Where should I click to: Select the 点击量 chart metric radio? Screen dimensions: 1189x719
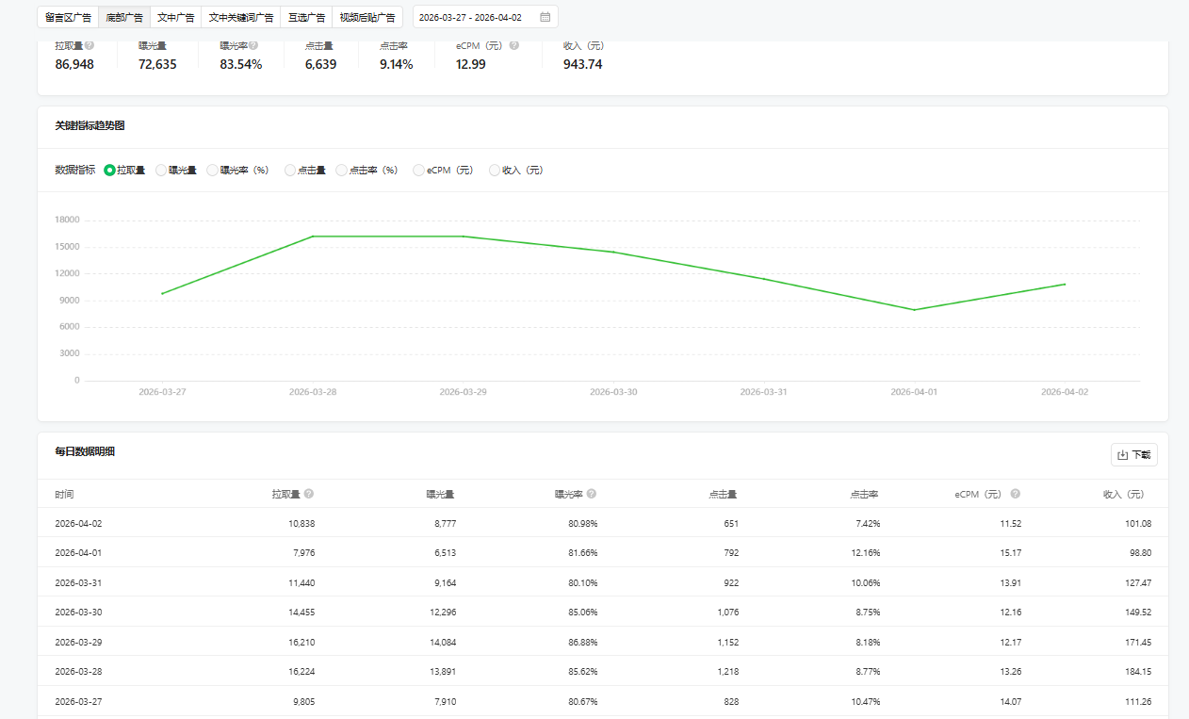point(290,171)
